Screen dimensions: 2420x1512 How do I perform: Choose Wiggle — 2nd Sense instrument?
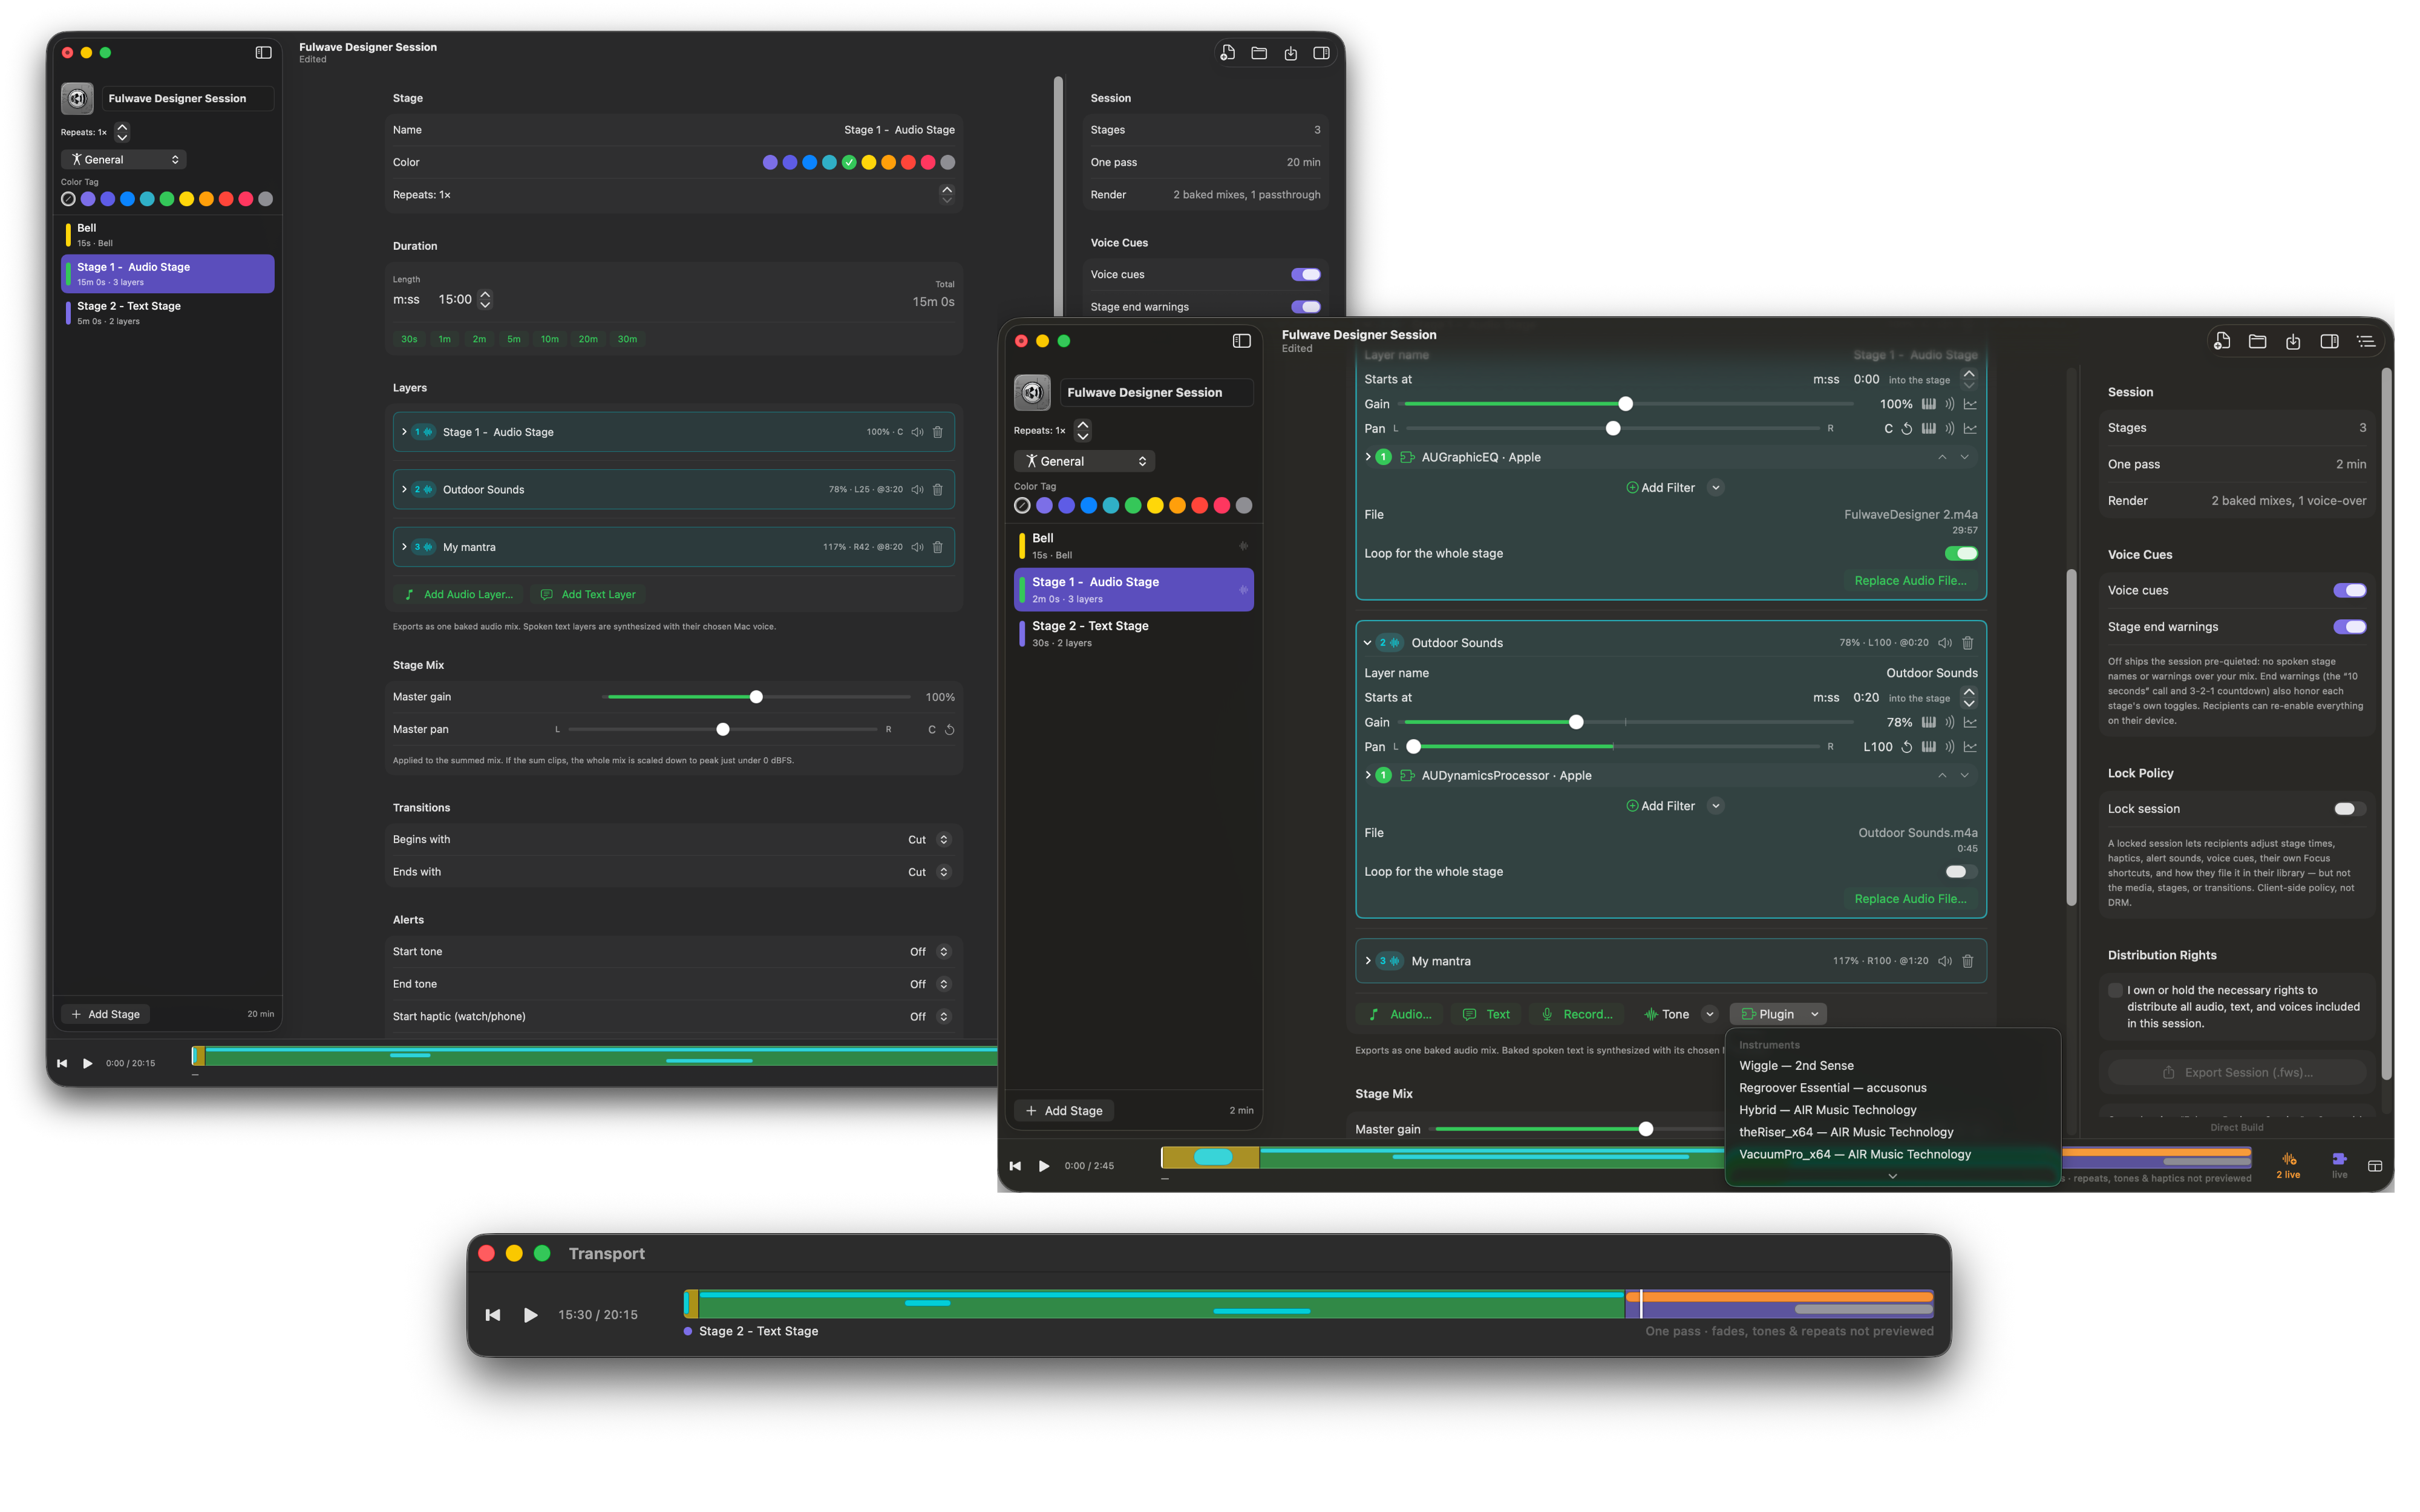[x=1795, y=1066]
